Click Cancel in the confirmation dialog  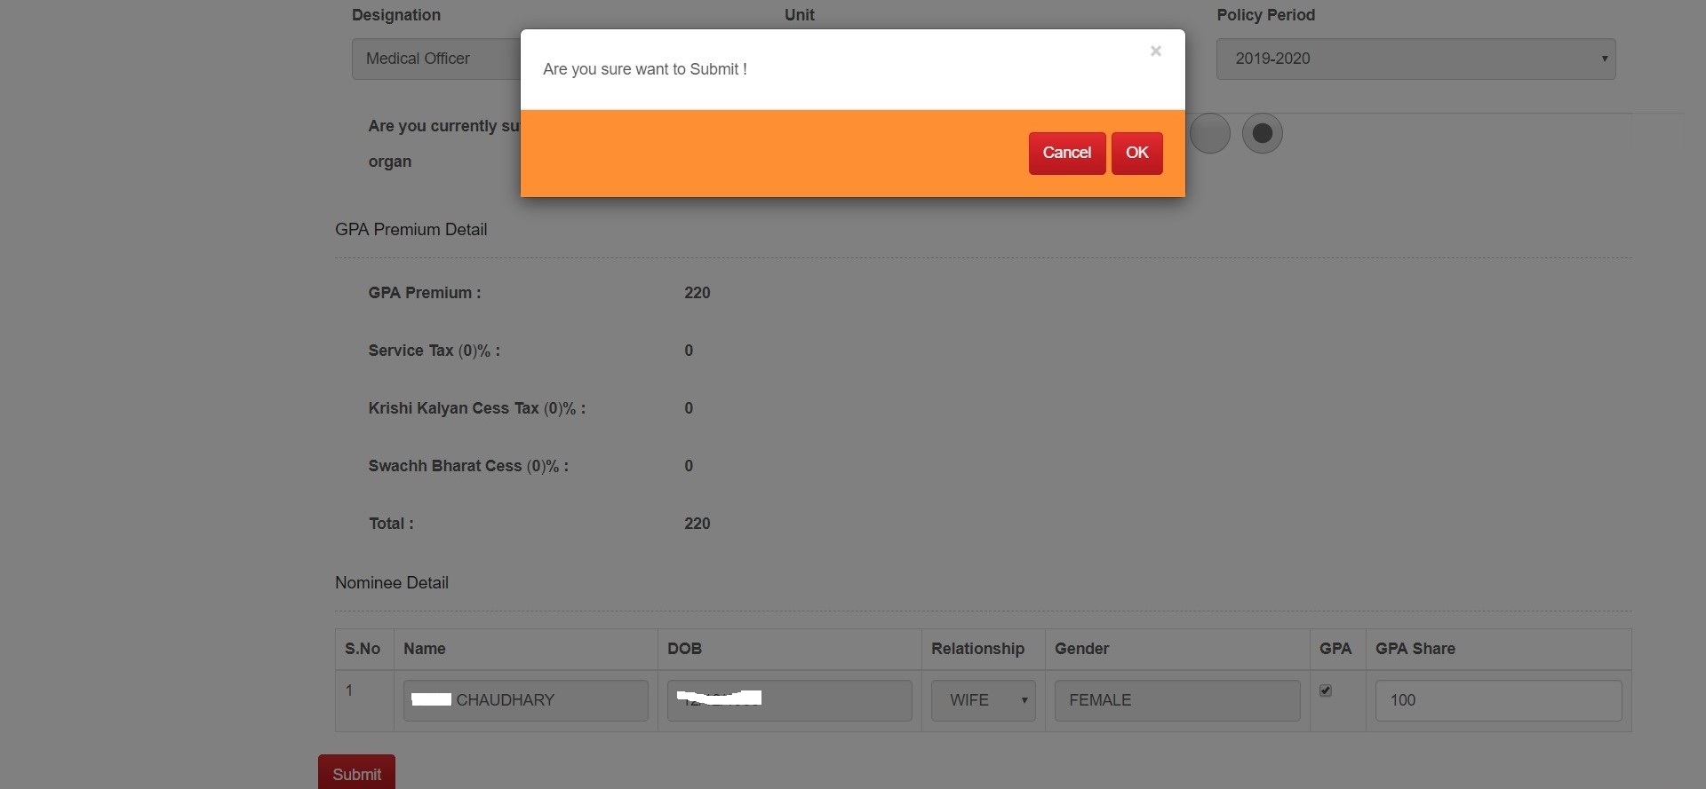(1066, 153)
